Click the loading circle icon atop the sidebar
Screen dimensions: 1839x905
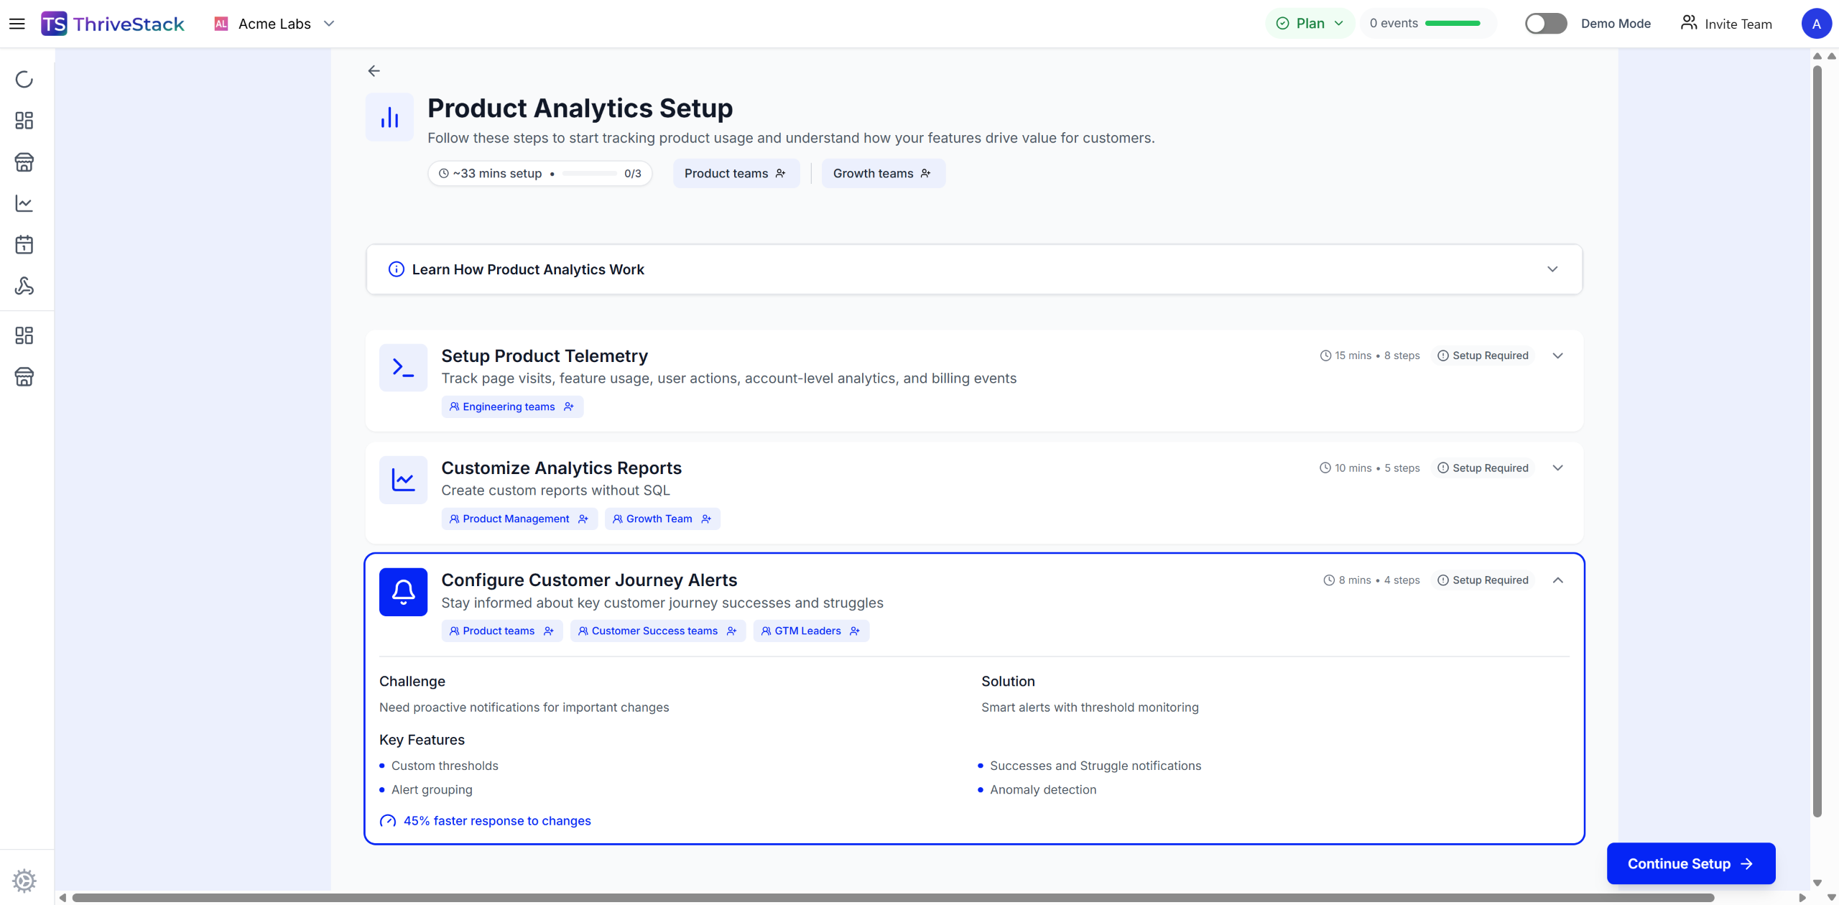(24, 79)
